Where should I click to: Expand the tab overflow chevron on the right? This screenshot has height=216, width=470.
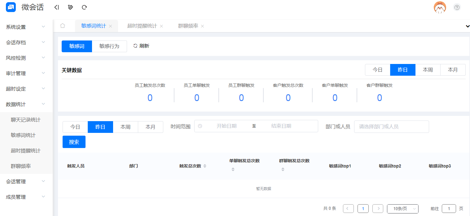[x=467, y=26]
